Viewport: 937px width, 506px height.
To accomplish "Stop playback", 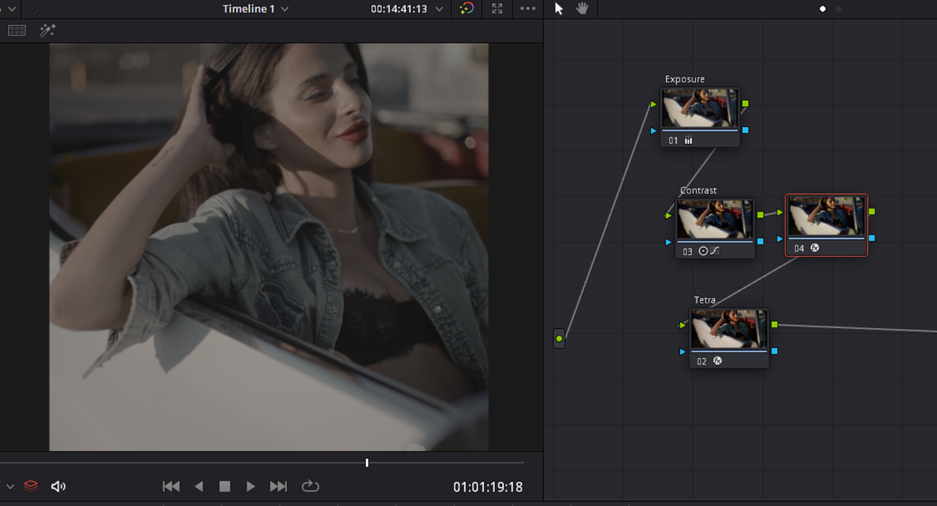I will point(225,486).
